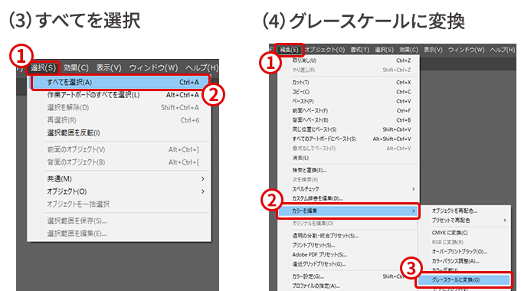The image size is (521, 291).
Task: Click やり直し(R) in Edit menu
Action: coord(349,70)
